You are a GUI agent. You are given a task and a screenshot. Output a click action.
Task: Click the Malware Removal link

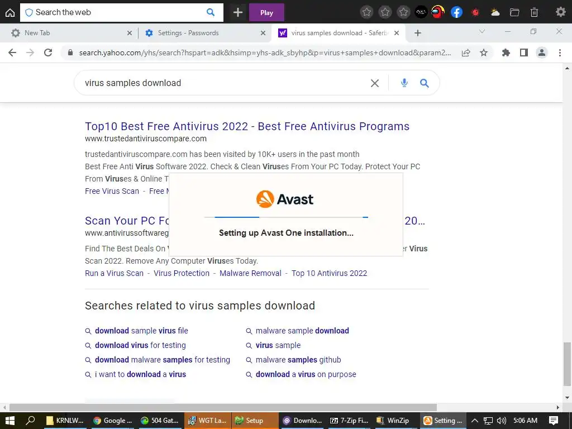[x=250, y=273]
